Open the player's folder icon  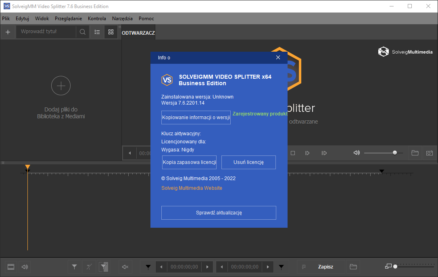coord(415,153)
